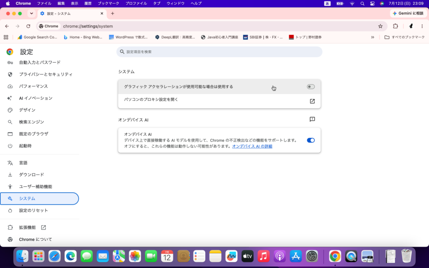Open オンデバイス AI の詳細 link
The width and height of the screenshot is (429, 268).
pyautogui.click(x=252, y=146)
